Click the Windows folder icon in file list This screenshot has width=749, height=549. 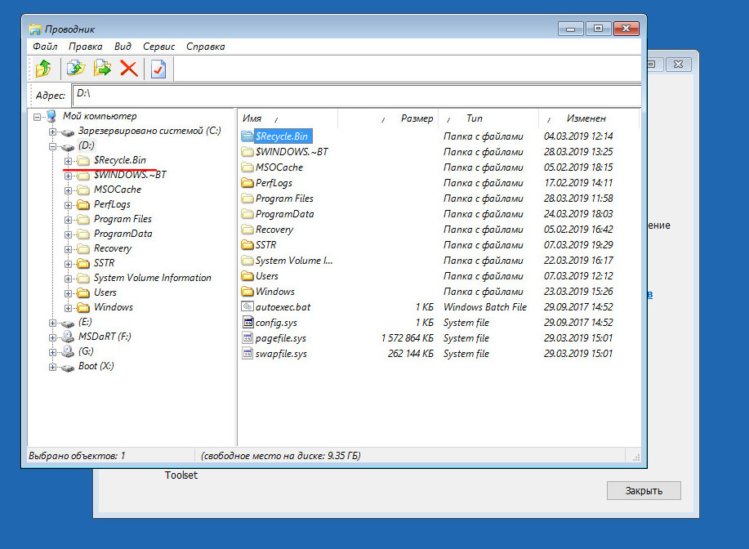coord(247,291)
